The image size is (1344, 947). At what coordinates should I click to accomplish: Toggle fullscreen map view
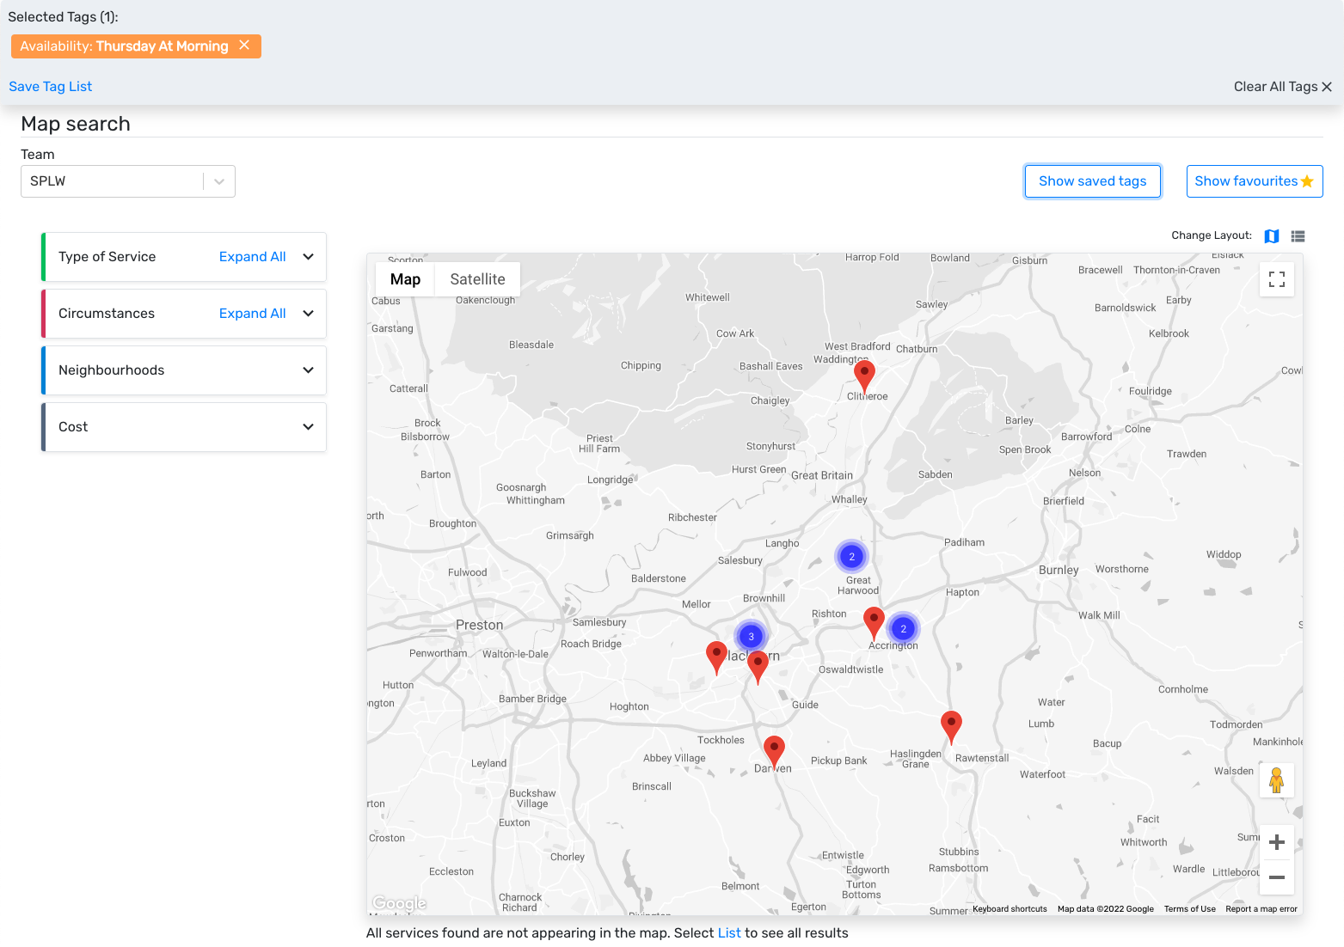tap(1276, 279)
